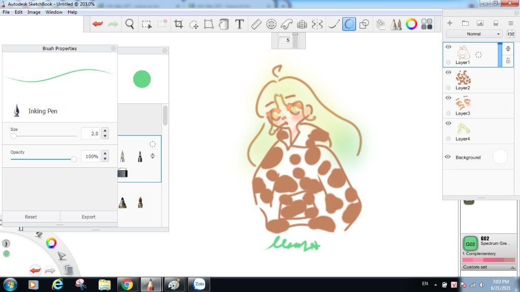Hide the Background layer eye icon
The image size is (520, 292).
click(448, 157)
